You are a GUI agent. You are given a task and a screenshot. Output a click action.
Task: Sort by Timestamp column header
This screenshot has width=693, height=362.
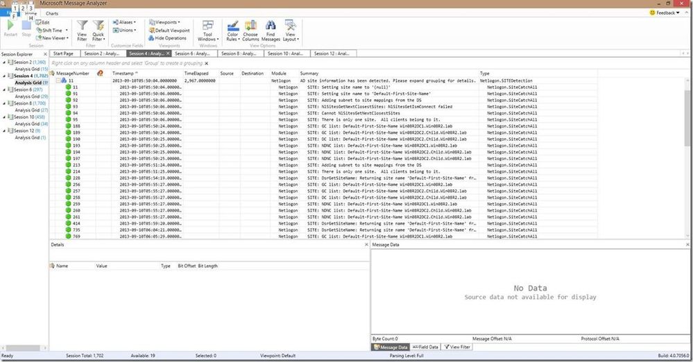123,74
